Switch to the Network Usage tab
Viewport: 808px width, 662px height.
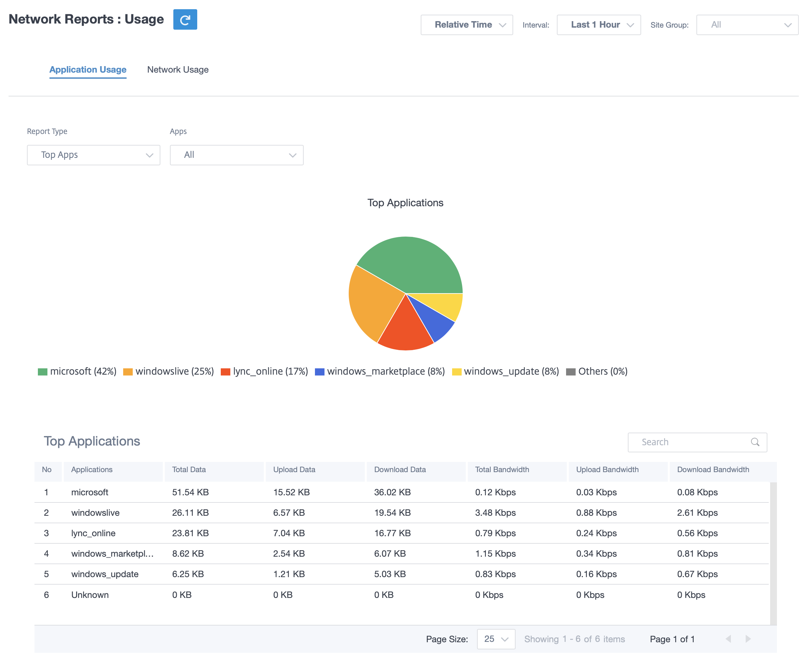pyautogui.click(x=178, y=70)
